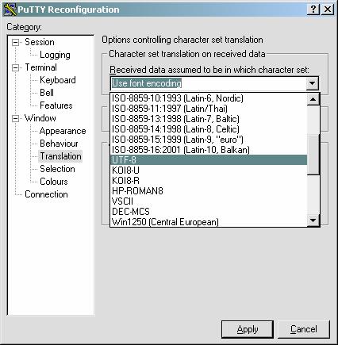Click the list scroll down arrow
The image size is (338, 345).
[x=313, y=220]
